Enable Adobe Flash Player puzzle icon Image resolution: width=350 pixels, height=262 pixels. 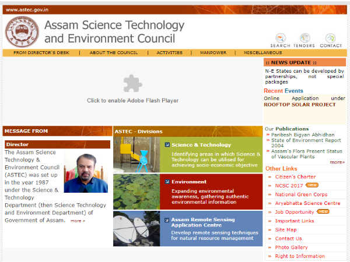(x=132, y=83)
